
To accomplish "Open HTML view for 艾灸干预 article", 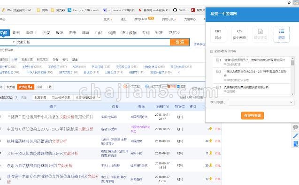I will tap(218, 153).
